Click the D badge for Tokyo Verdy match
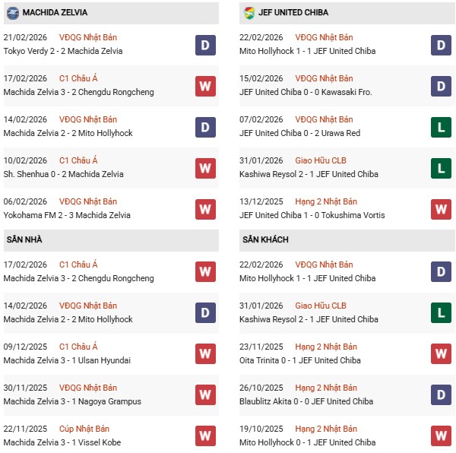456x453 pixels. [x=204, y=45]
